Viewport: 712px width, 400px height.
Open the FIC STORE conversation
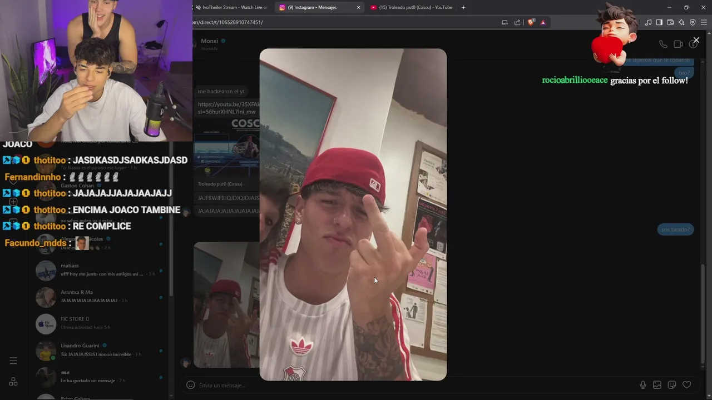(x=99, y=323)
